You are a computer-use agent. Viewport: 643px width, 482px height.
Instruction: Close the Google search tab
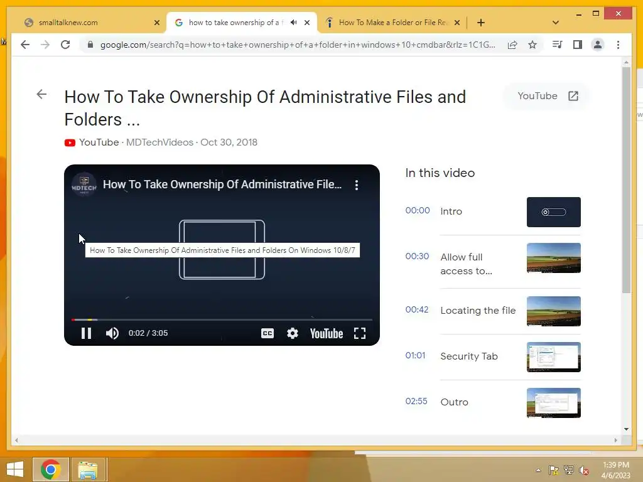coord(307,23)
